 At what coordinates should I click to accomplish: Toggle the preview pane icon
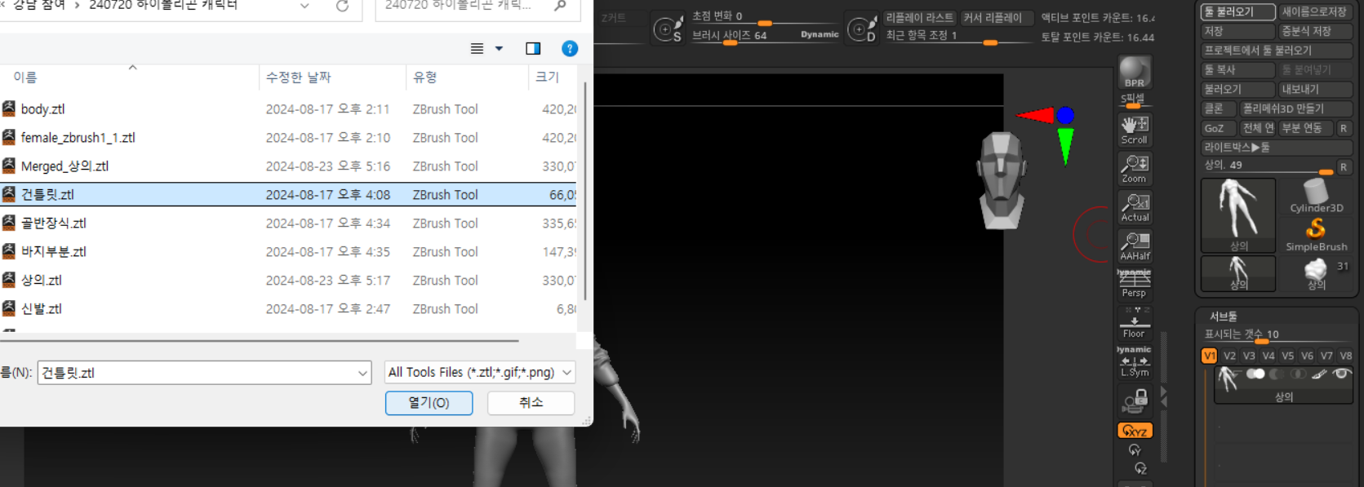[x=533, y=49]
